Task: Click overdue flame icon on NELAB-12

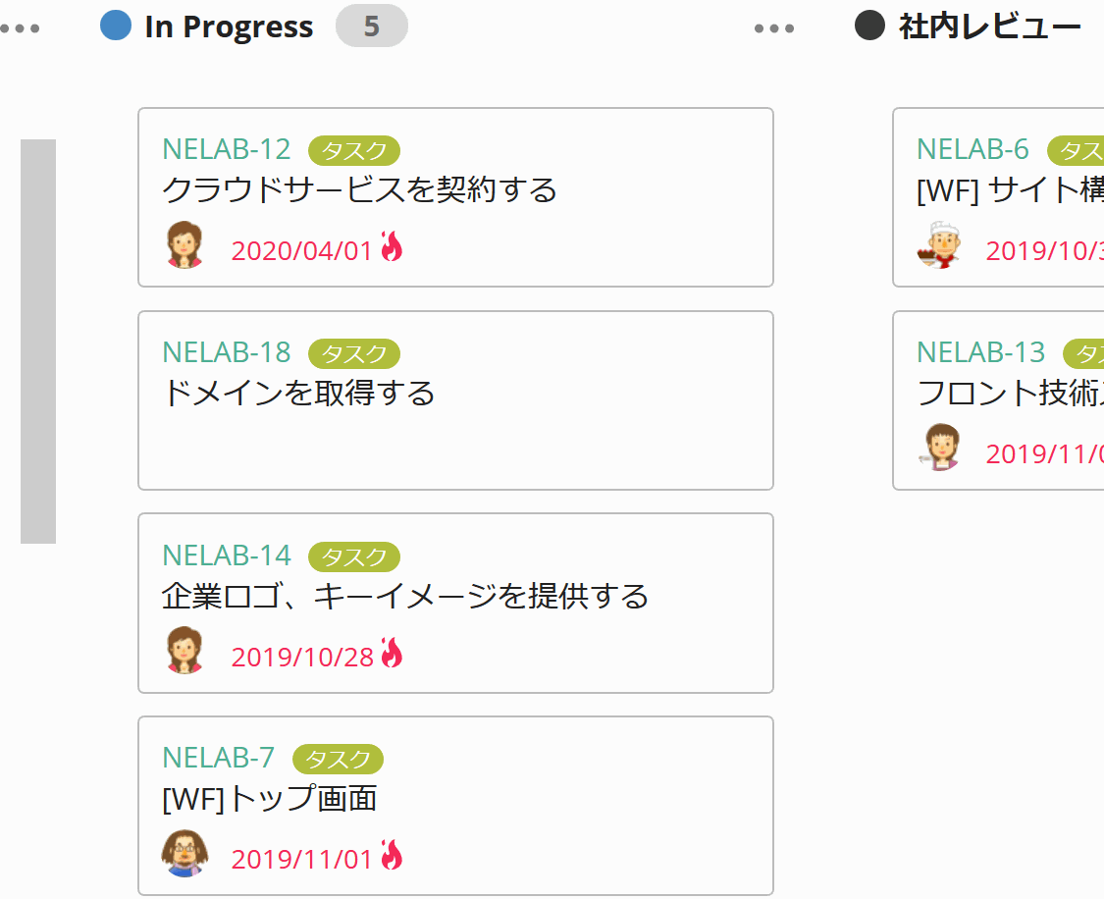Action: point(392,246)
